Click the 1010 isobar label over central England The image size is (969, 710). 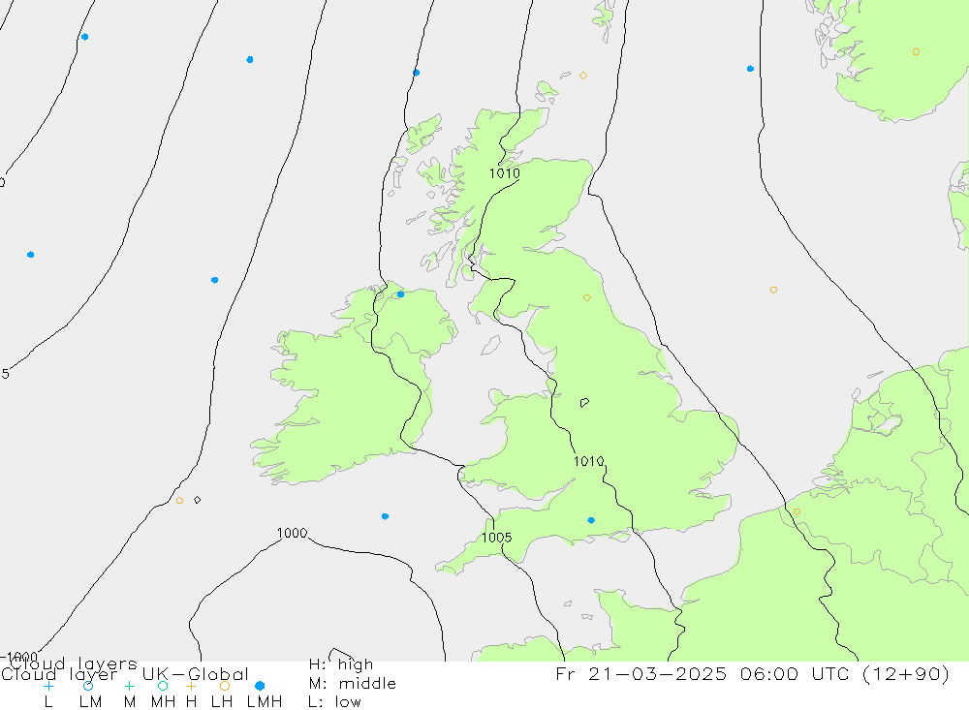pyautogui.click(x=588, y=461)
